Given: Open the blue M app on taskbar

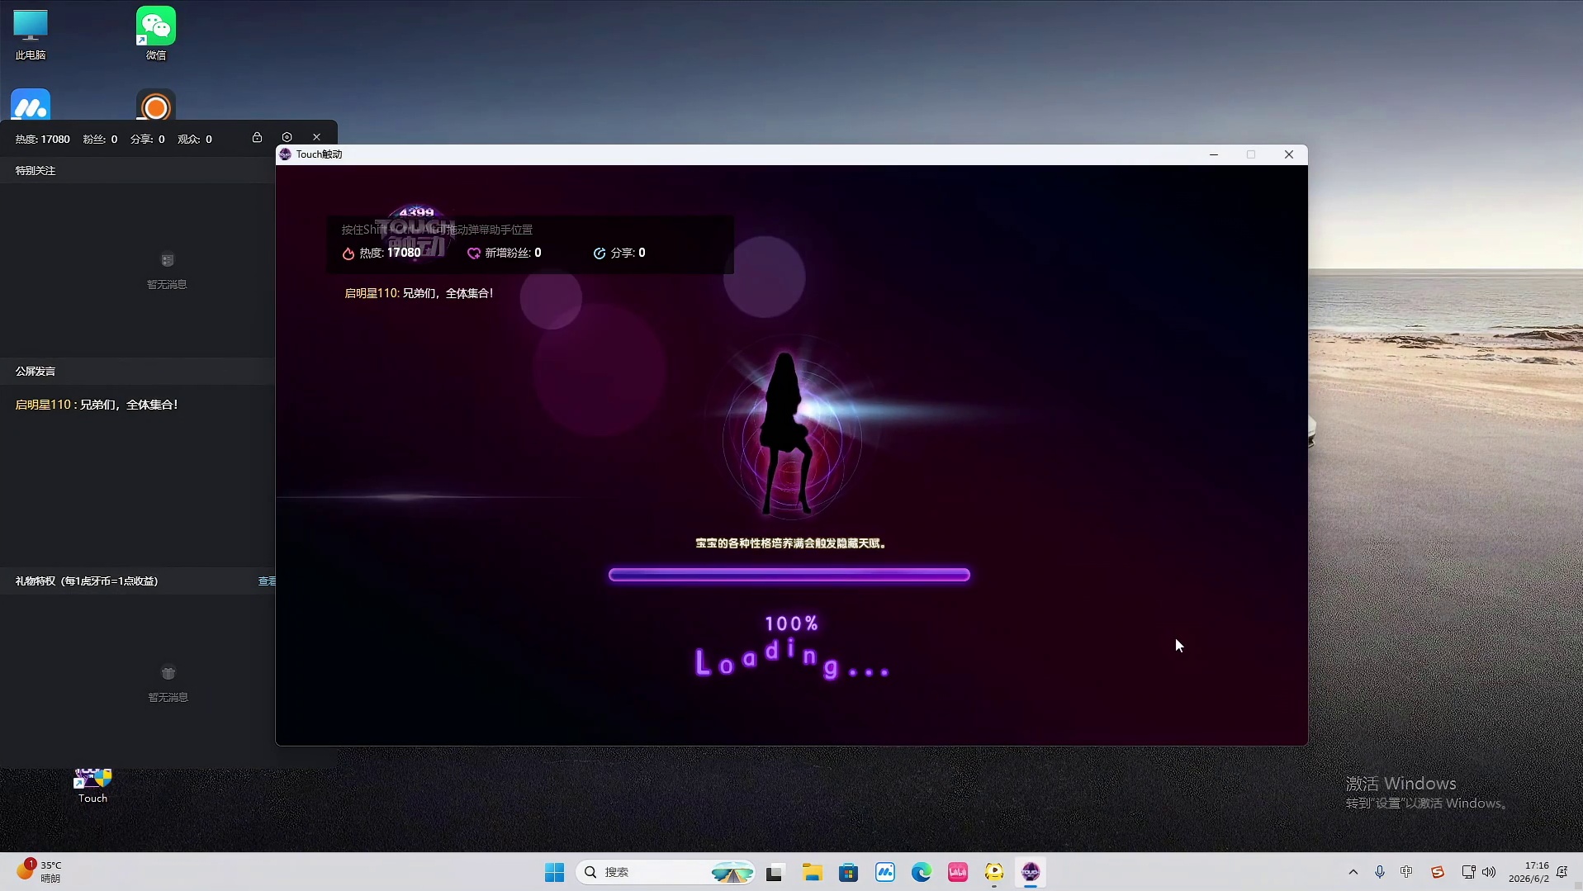Looking at the screenshot, I should click(885, 872).
